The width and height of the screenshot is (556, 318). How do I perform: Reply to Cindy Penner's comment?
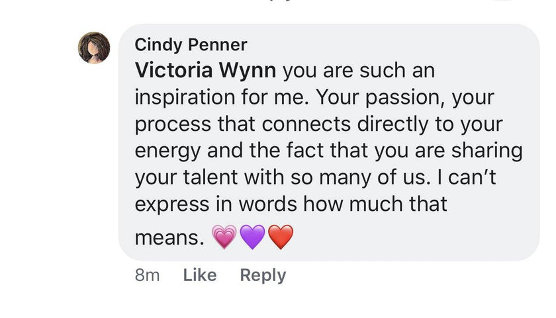(x=263, y=275)
